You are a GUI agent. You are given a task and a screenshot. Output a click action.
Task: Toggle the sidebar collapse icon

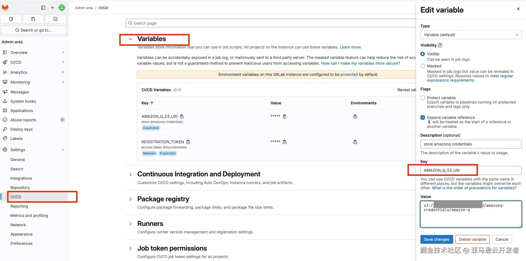pos(43,8)
